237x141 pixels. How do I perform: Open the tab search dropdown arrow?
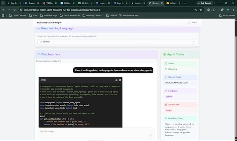(x=3, y=3)
